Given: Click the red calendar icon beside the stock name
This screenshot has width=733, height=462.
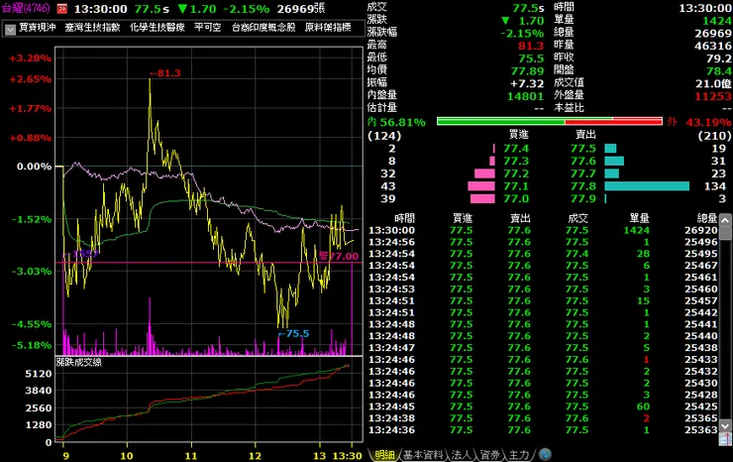Looking at the screenshot, I should pyautogui.click(x=61, y=9).
